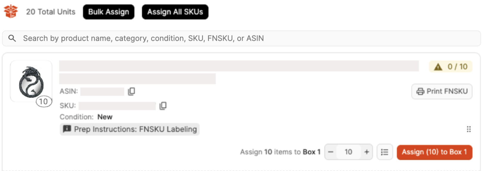Click the orange box logo icon

pos(11,12)
